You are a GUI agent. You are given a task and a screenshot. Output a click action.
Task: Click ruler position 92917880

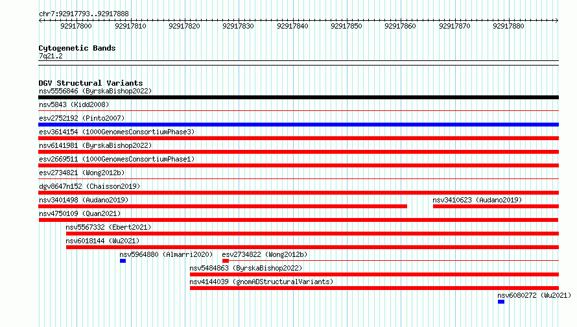click(x=508, y=26)
